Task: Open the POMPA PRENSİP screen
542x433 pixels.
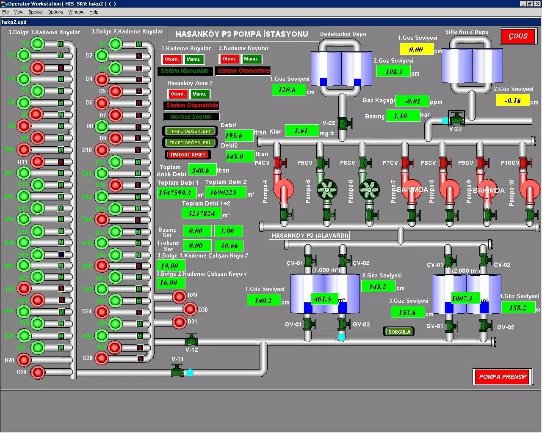Action: (x=503, y=376)
